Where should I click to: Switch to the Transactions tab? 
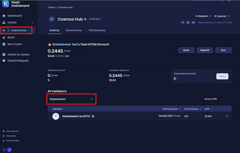97,30
